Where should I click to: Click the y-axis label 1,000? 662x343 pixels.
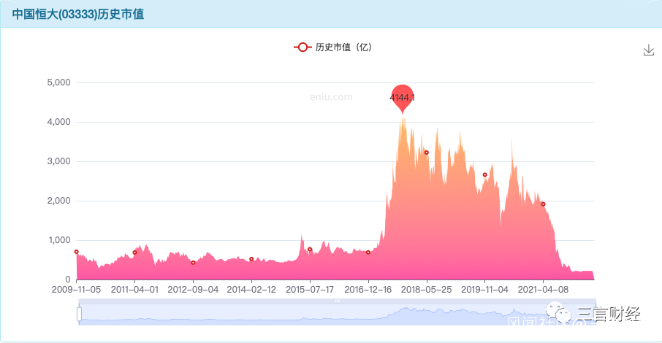click(59, 241)
